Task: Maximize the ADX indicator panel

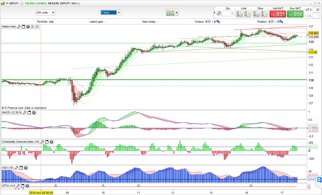Action: pyautogui.click(x=21, y=168)
